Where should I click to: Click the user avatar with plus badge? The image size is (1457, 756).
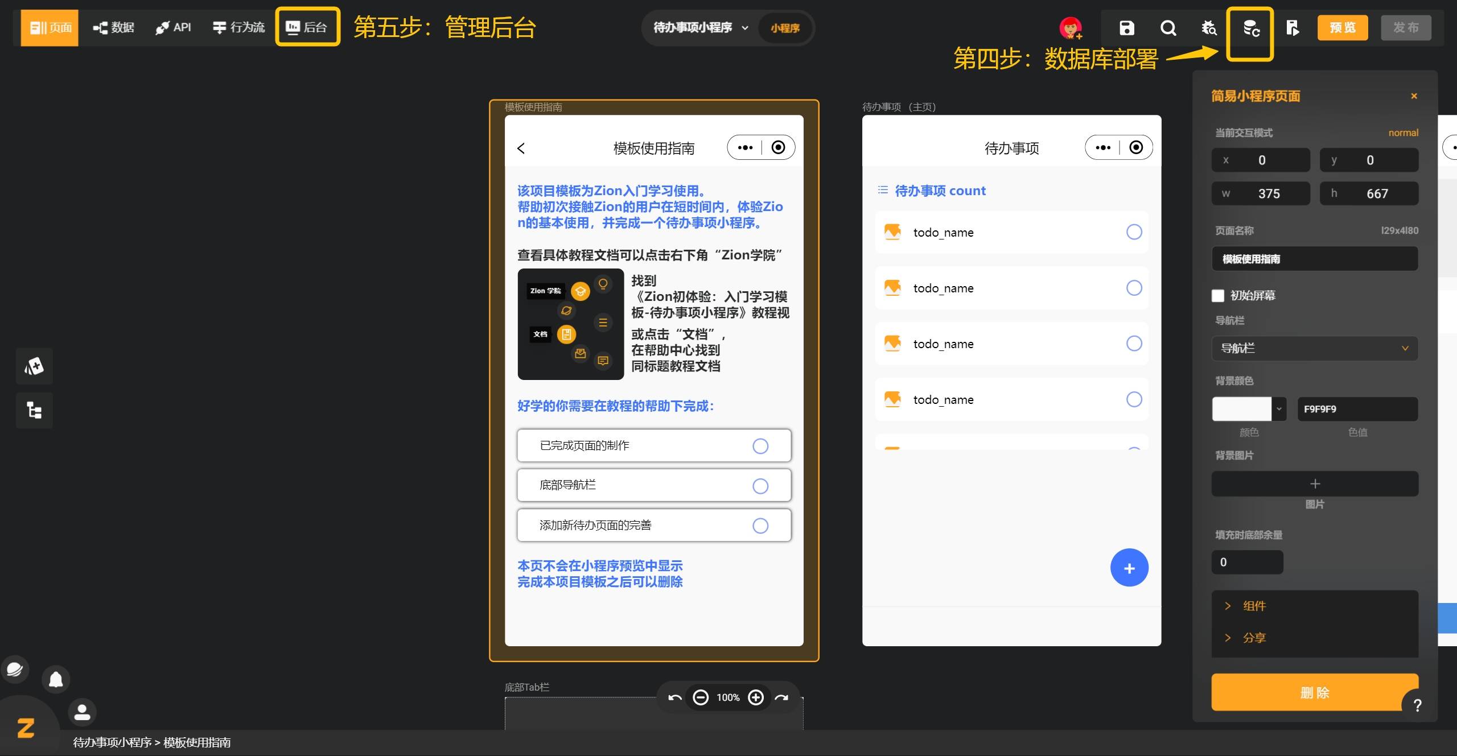1071,28
